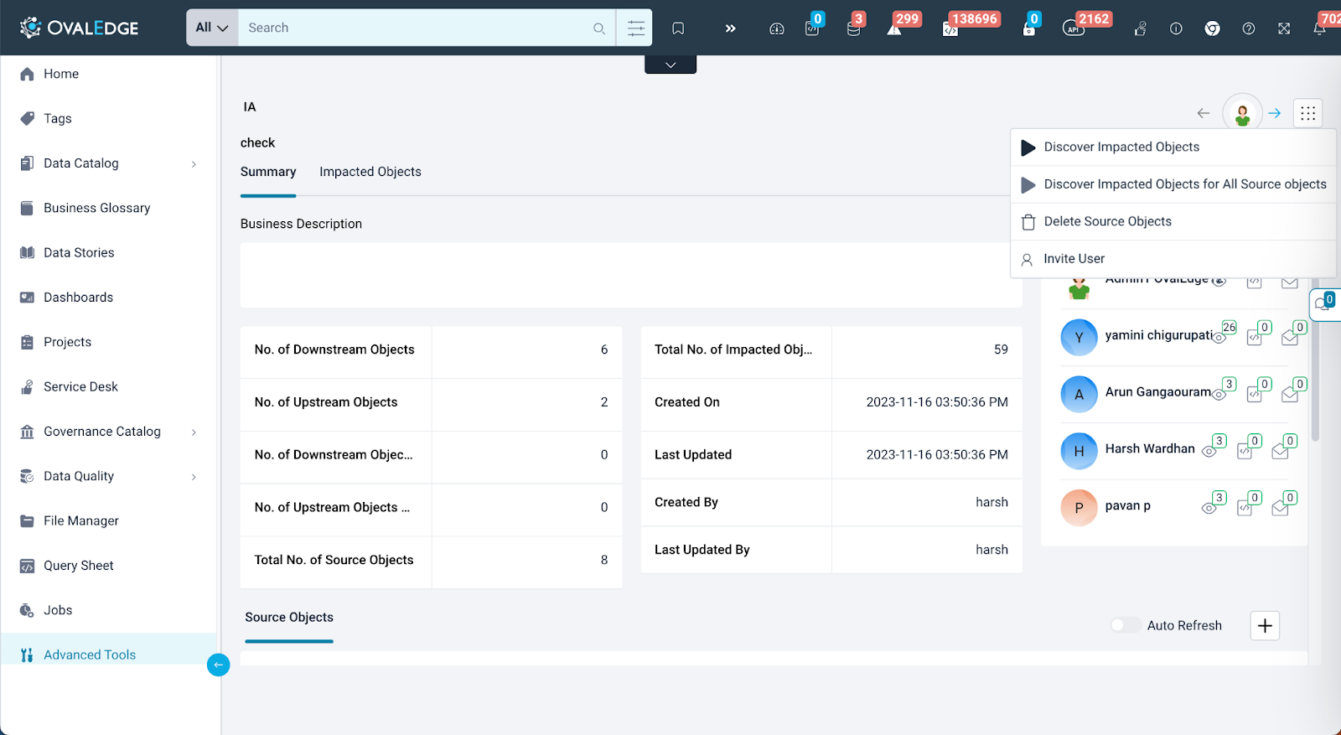Click the double-chevron expand icon in header
This screenshot has width=1341, height=735.
(730, 28)
